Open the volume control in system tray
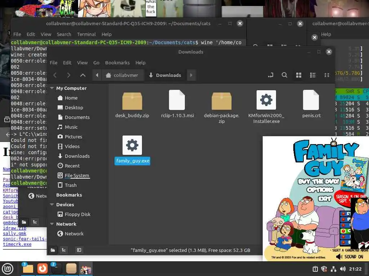The image size is (369, 276). click(343, 269)
